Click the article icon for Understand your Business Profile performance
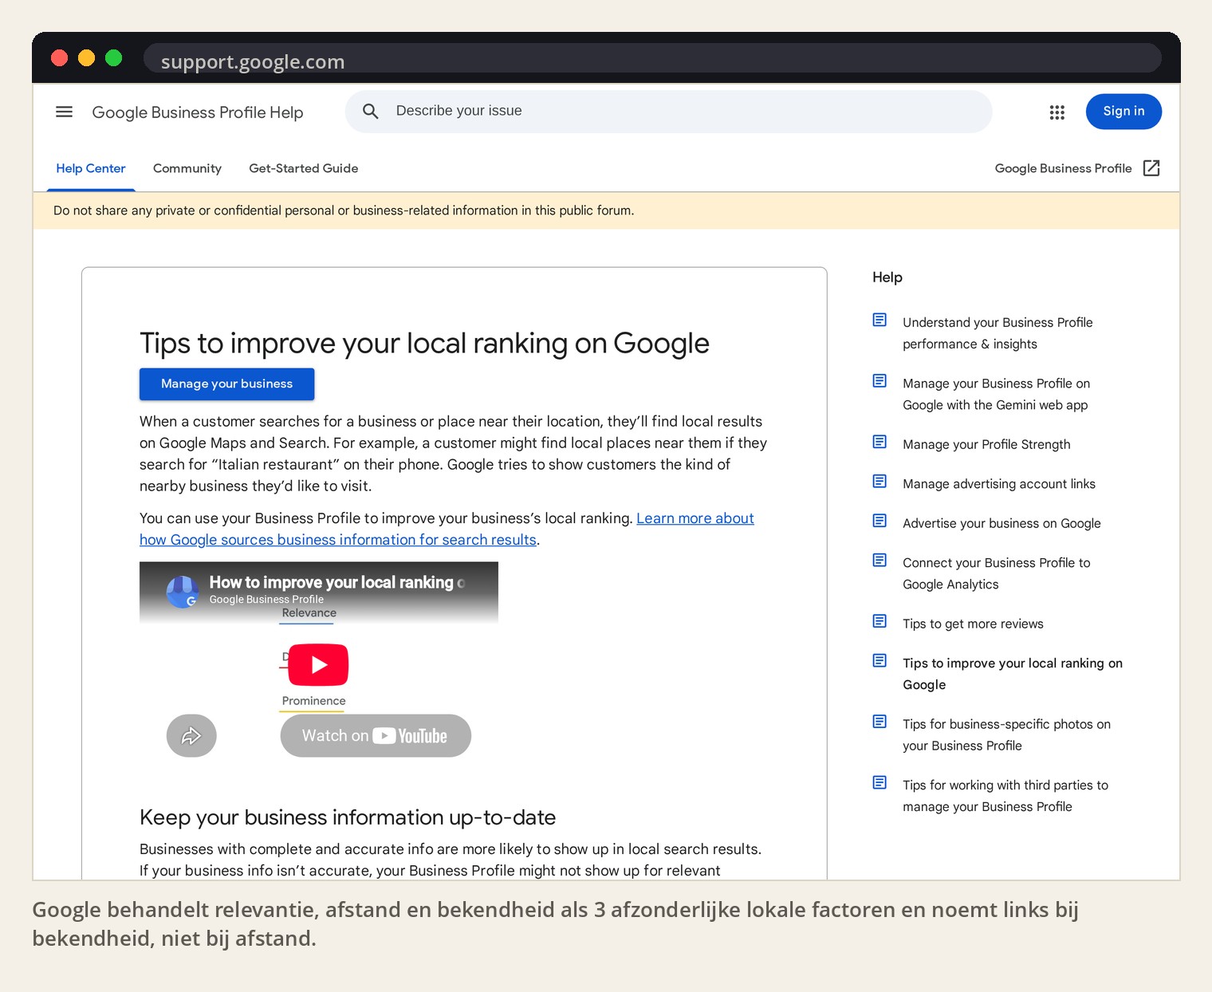This screenshot has height=992, width=1212. tap(879, 320)
